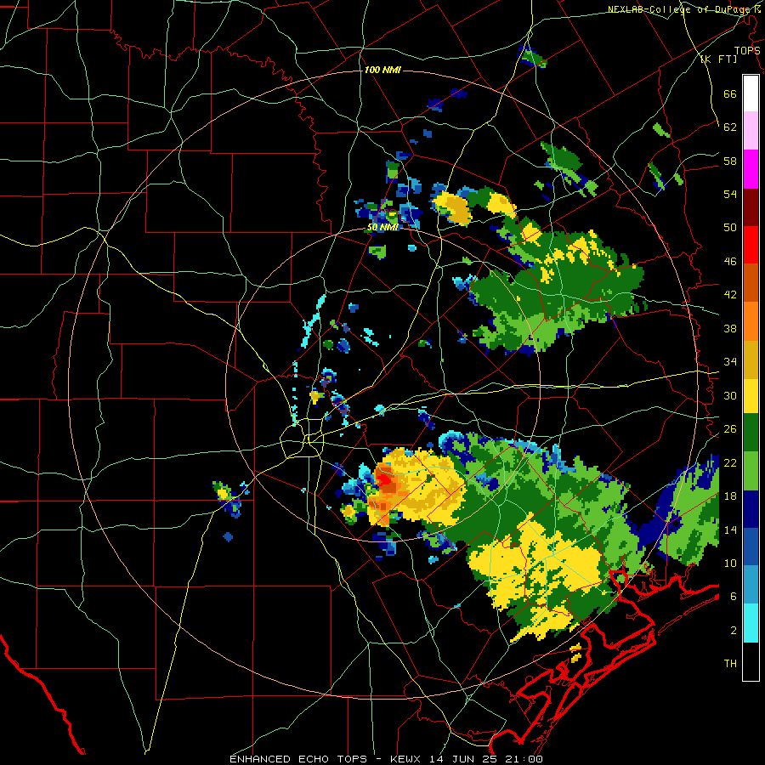Click the "14 JUN 25 21:00" timestamp
The image size is (765, 765).
(x=486, y=759)
